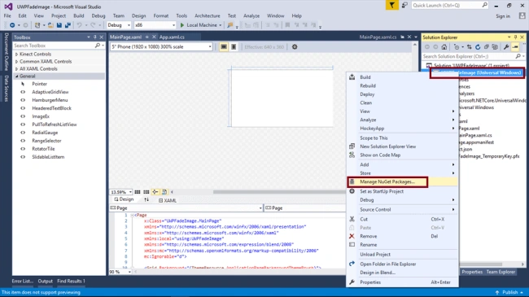529x297 pixels.
Task: Choose Build from the context menu
Action: point(365,77)
